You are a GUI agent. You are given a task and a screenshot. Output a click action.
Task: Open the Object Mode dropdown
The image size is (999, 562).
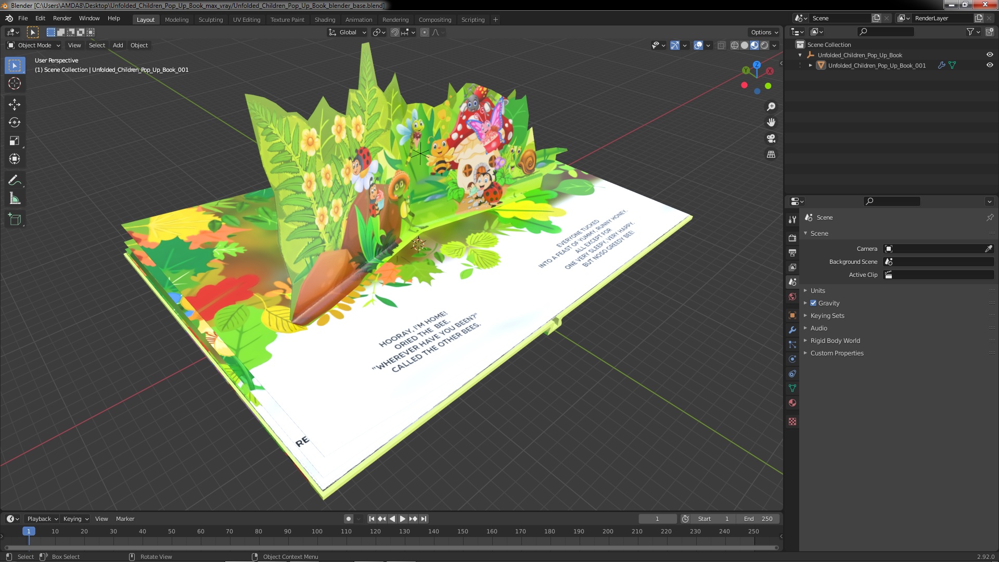34,45
